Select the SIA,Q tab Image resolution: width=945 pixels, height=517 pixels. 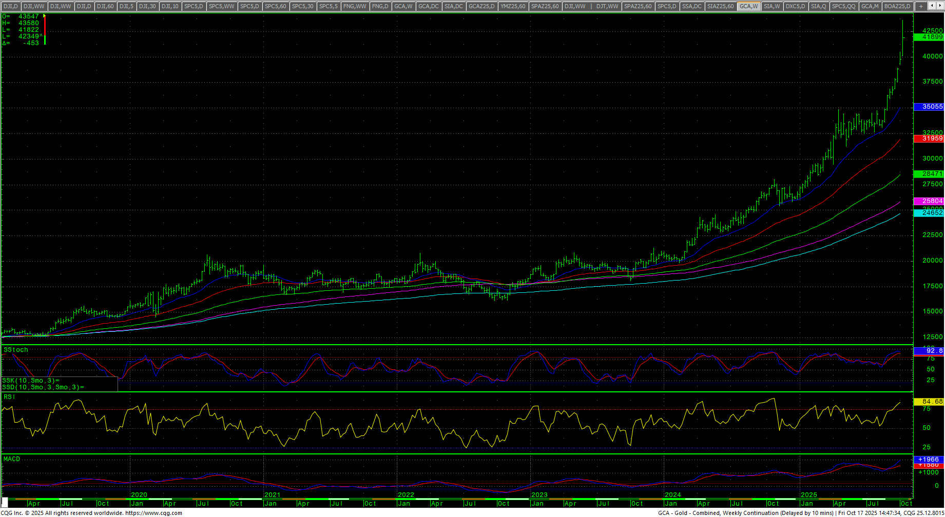tap(818, 6)
